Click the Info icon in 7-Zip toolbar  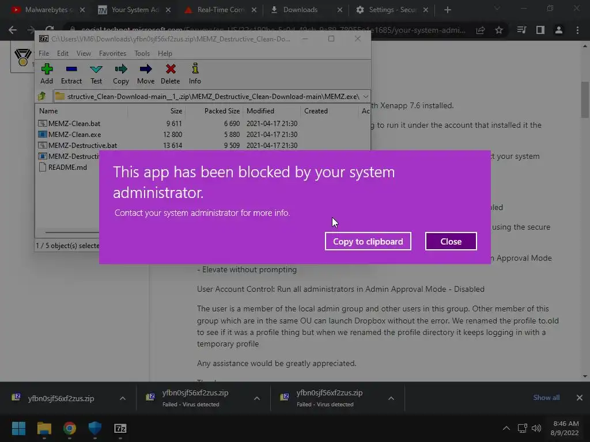(195, 69)
